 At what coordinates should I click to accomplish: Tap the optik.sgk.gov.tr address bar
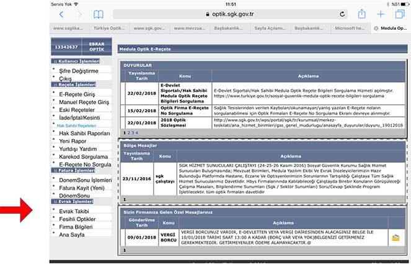click(x=230, y=14)
